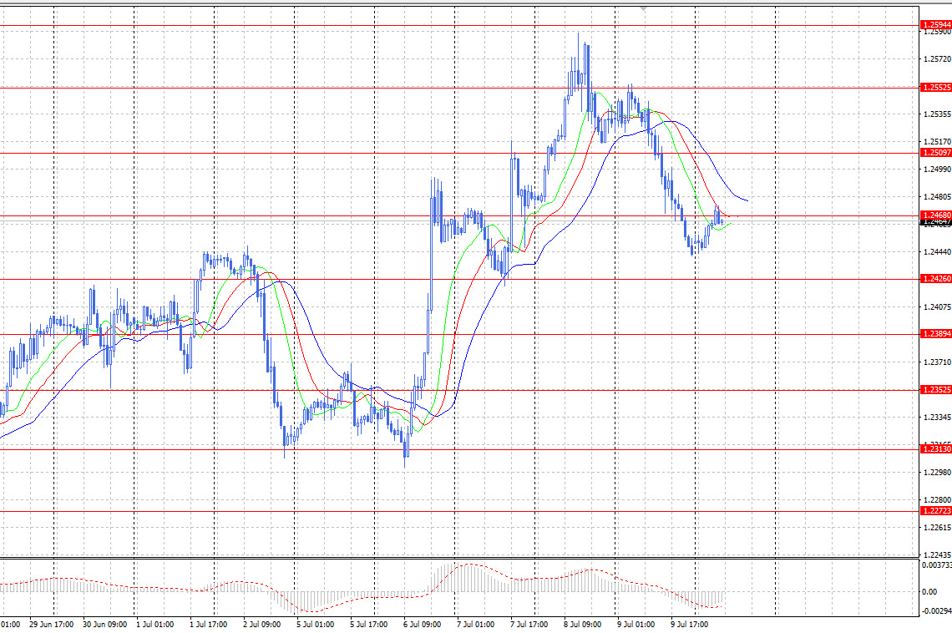Click the 1 Jul 01:00 time label
The height and width of the screenshot is (633, 952).
154,625
